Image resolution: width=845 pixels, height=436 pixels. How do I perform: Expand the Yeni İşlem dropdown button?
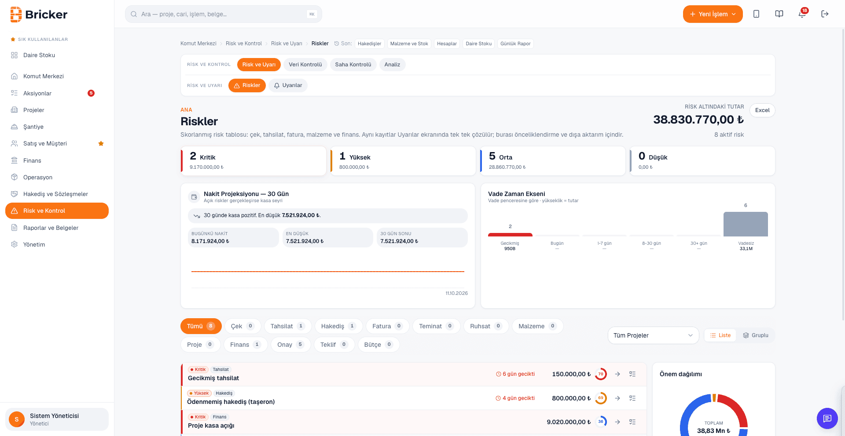click(x=713, y=14)
